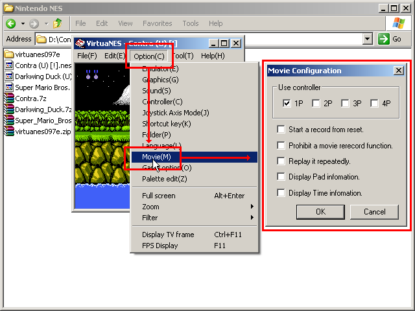Open the Forward button history dropdown arrow
The image size is (415, 311).
point(46,23)
